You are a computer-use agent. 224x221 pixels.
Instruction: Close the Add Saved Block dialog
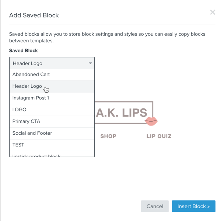pos(213,12)
